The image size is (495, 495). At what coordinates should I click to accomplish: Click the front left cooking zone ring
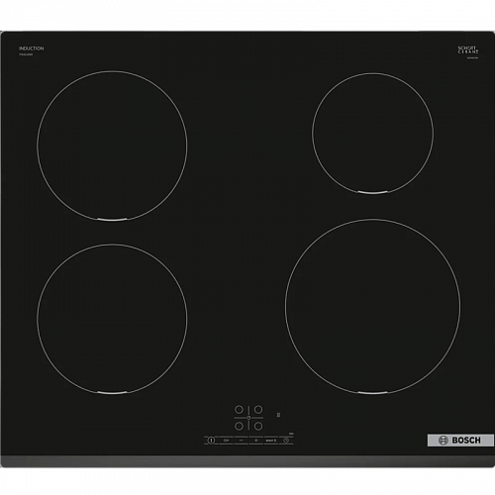[112, 319]
